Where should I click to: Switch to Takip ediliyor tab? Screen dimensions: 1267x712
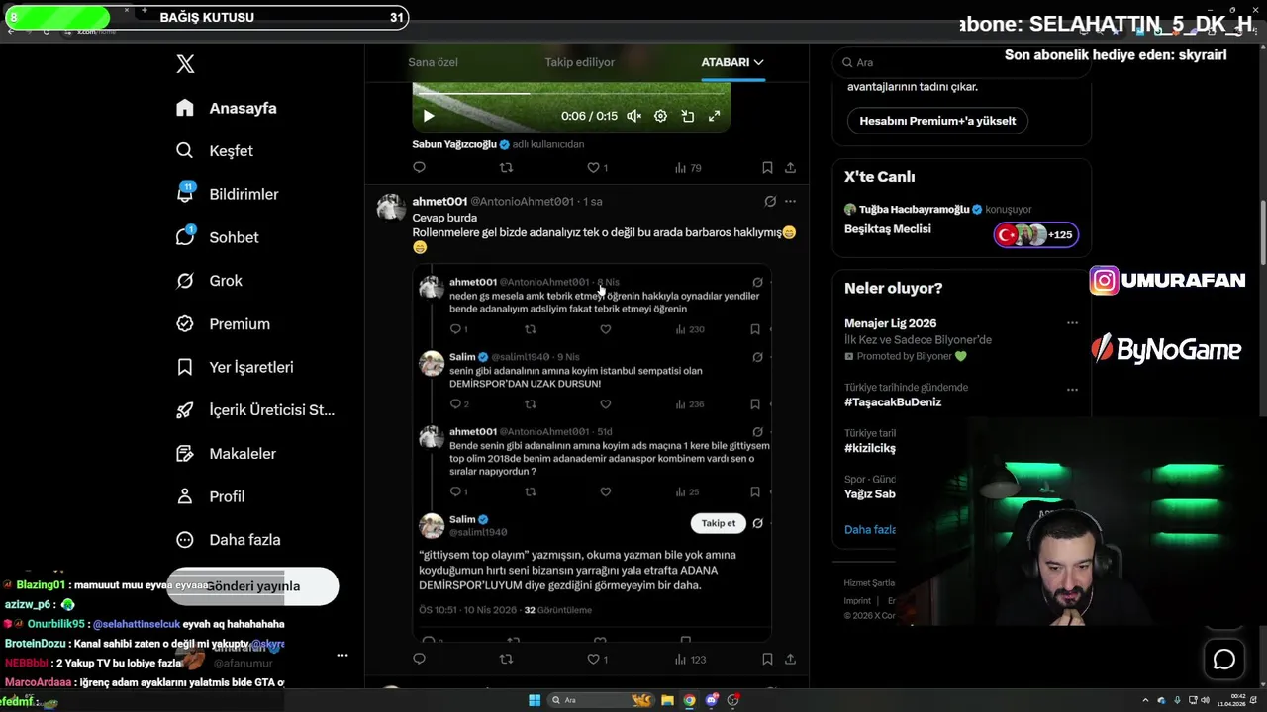[x=579, y=62]
